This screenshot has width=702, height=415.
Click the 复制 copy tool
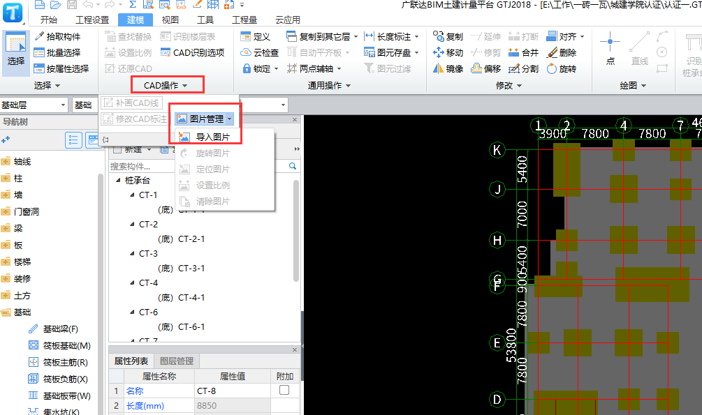coord(448,37)
